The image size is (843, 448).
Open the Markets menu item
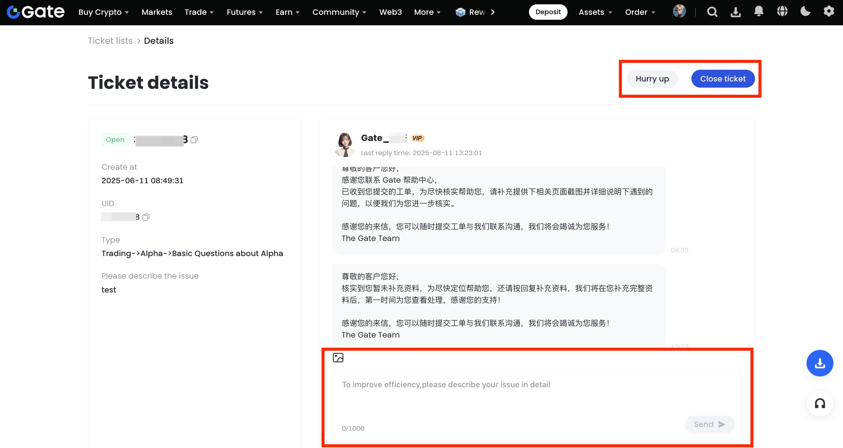(x=157, y=12)
